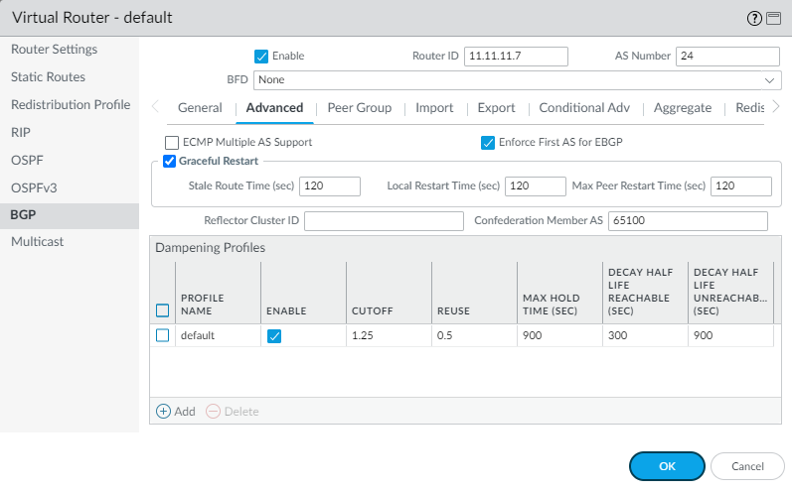Switch to the Peer Group tab
This screenshot has height=492, width=792.
point(359,108)
